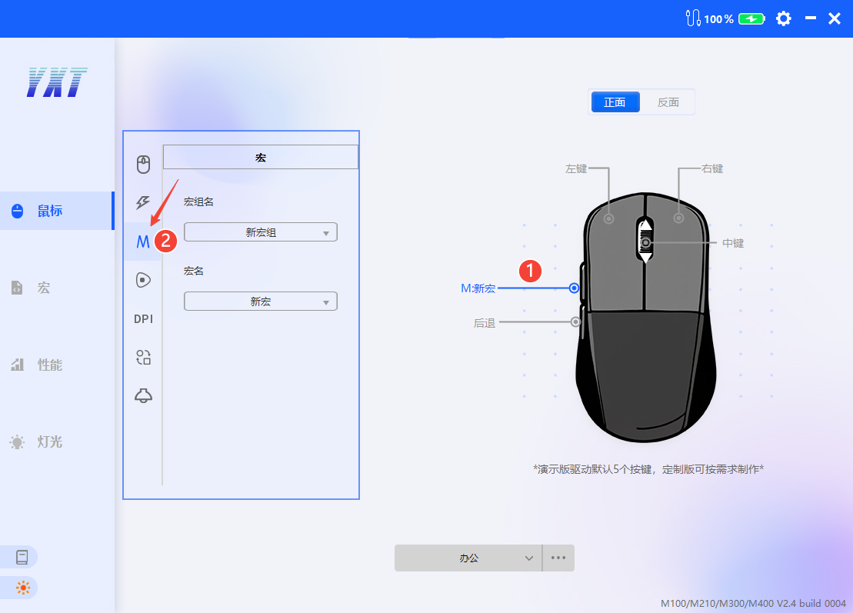Click the profile more options ellipsis button
This screenshot has width=853, height=613.
[x=558, y=558]
